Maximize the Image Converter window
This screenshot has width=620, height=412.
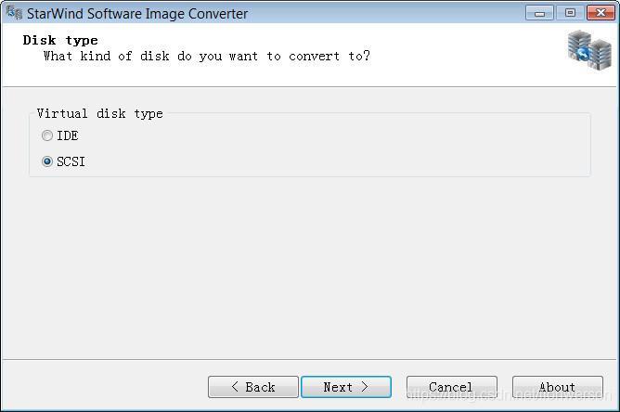570,13
